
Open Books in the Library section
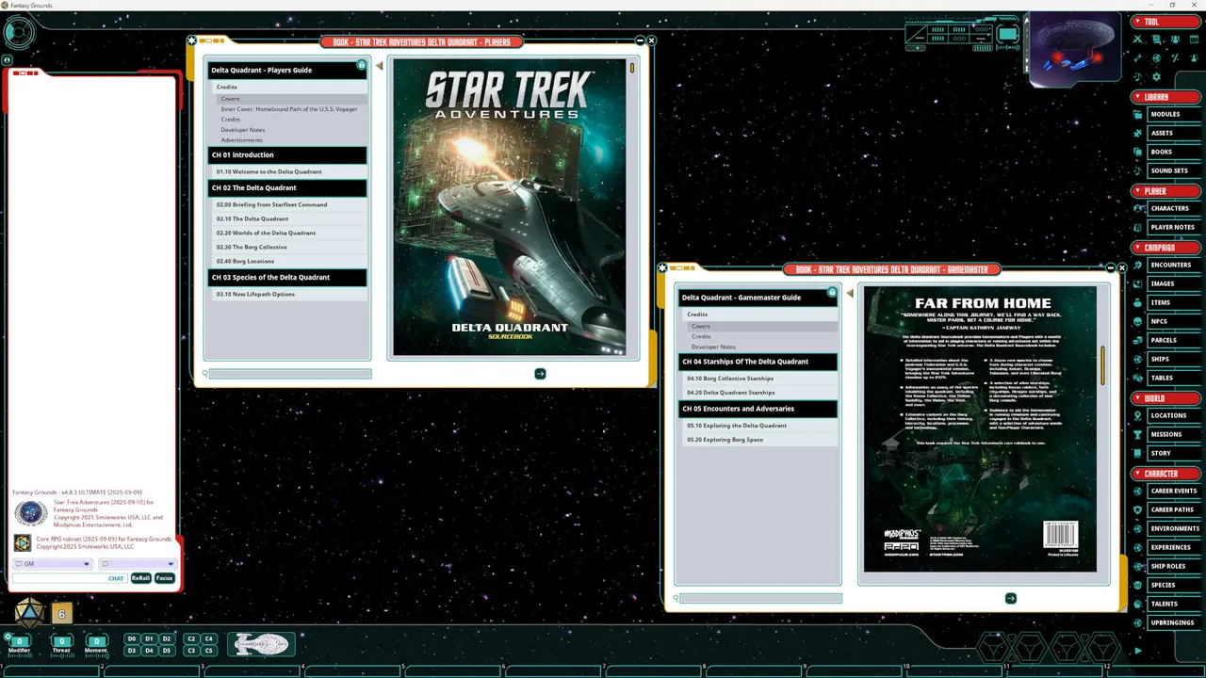coord(1174,152)
